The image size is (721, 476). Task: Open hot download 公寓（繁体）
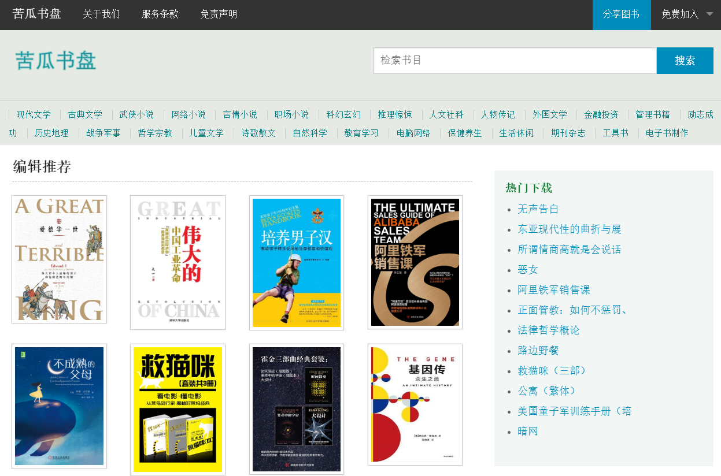(x=548, y=391)
